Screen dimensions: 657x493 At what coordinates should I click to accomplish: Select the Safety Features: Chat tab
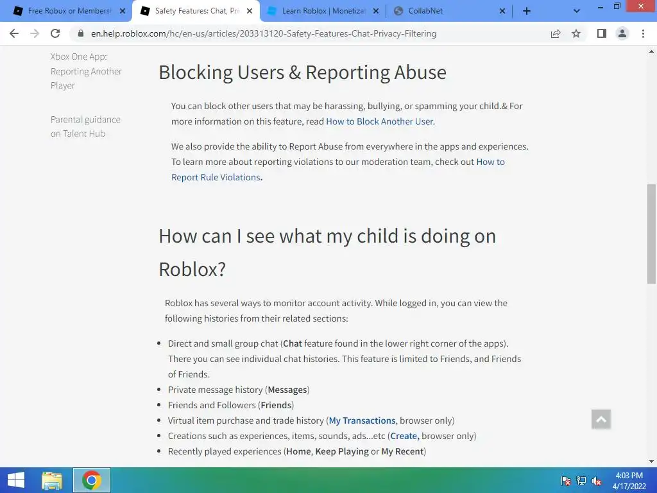pyautogui.click(x=195, y=11)
